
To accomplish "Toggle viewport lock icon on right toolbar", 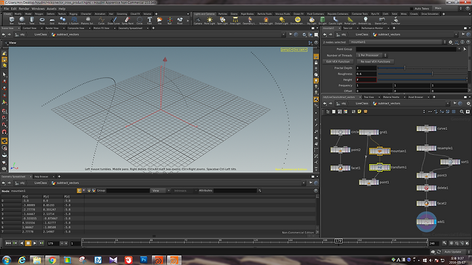I will [x=316, y=62].
